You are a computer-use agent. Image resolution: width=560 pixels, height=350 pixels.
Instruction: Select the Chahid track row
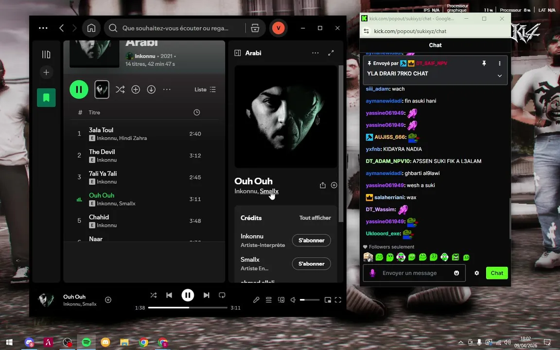(145, 221)
